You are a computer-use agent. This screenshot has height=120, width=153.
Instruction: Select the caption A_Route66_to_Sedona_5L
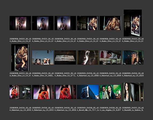pos(133,110)
